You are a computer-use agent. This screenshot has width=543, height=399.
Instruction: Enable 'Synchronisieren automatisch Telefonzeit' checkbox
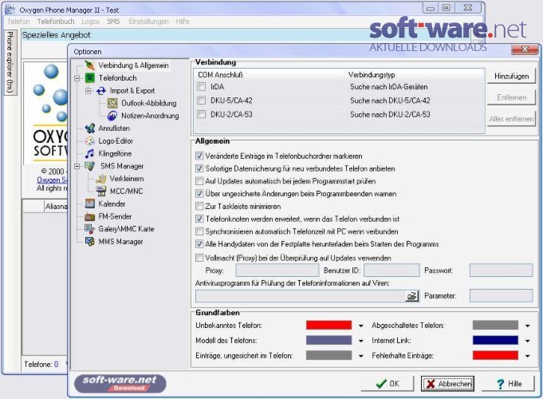tap(199, 231)
